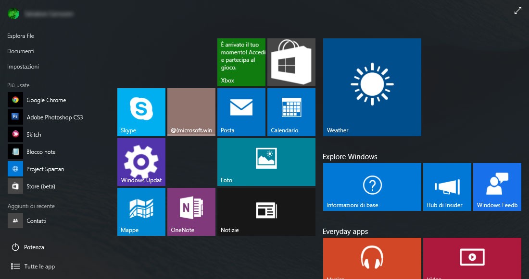Click the Aggiunti di recente label
Screen dimensions: 529x279
(x=31, y=206)
